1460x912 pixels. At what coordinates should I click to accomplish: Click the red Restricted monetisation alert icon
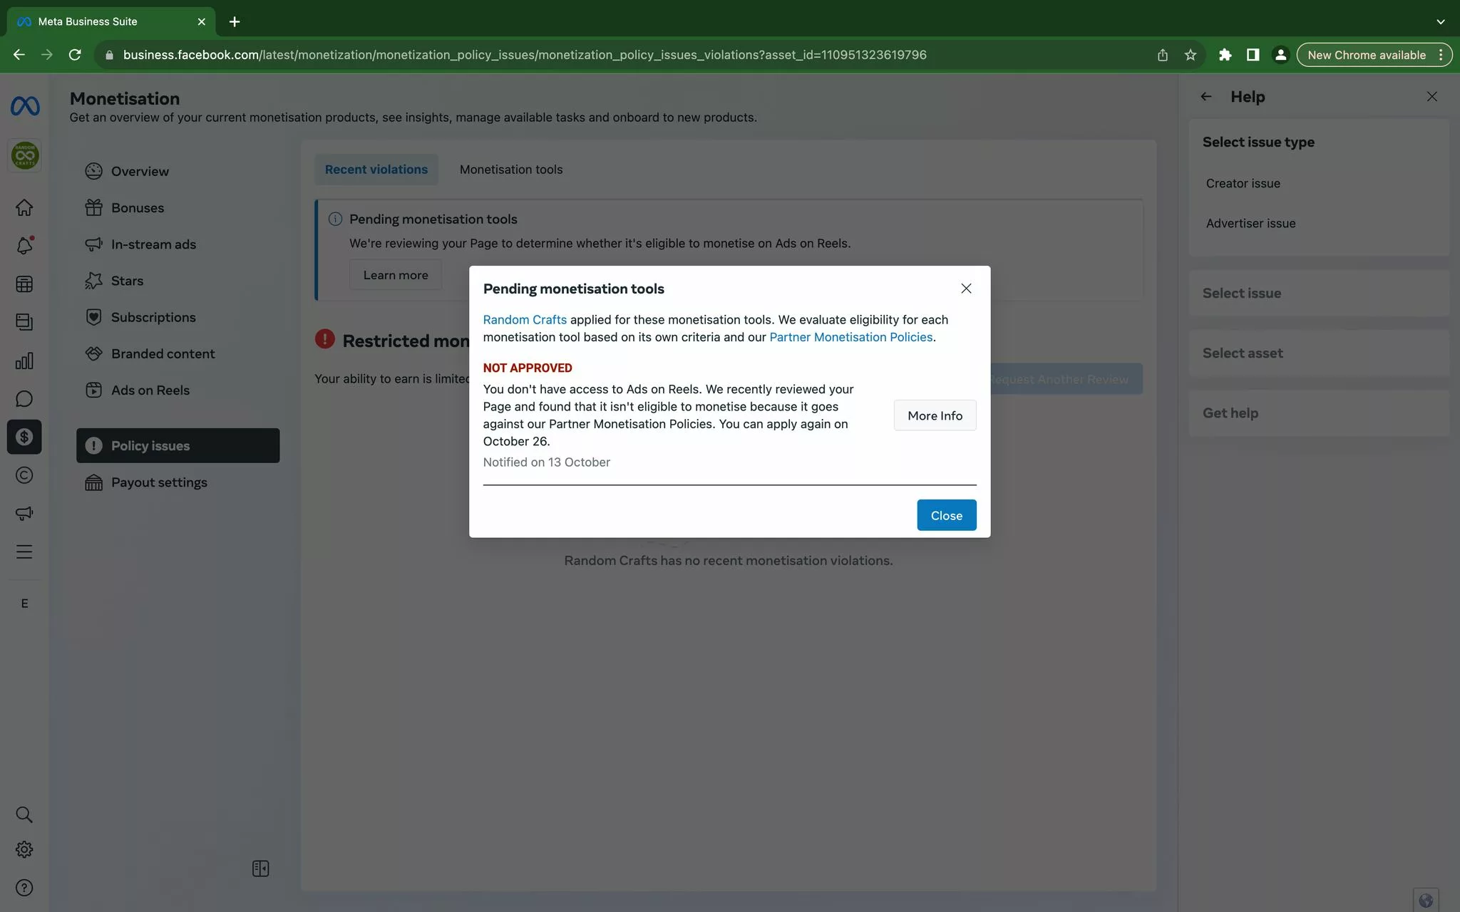(x=324, y=339)
